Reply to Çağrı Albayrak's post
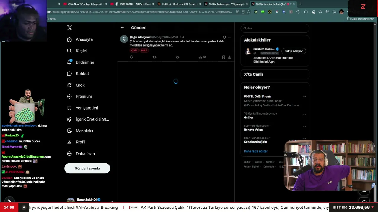This screenshot has height=212, width=378. tap(131, 57)
